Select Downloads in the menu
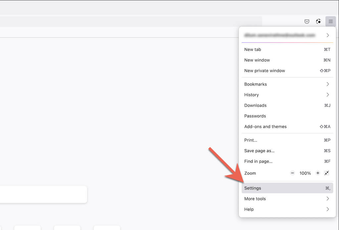The height and width of the screenshot is (230, 339). pos(286,105)
